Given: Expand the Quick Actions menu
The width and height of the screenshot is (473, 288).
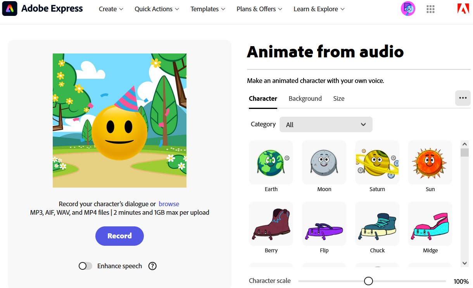Looking at the screenshot, I should 157,9.
